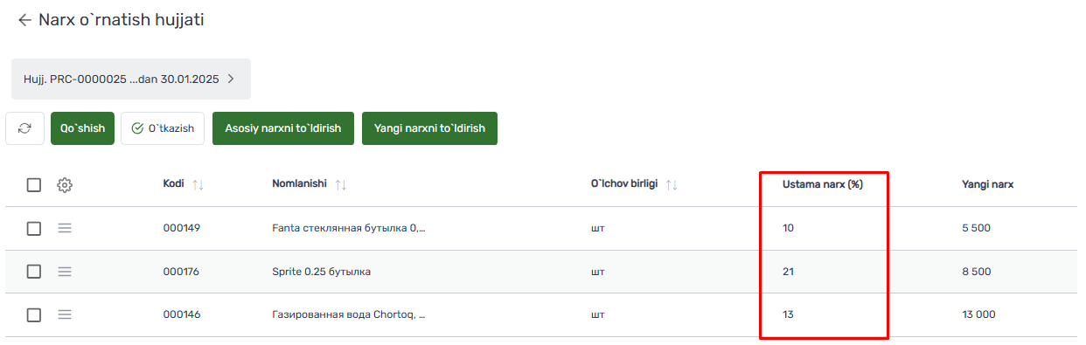1086x345 pixels.
Task: Expand document PRC-0000025 details chevron
Action: (231, 79)
